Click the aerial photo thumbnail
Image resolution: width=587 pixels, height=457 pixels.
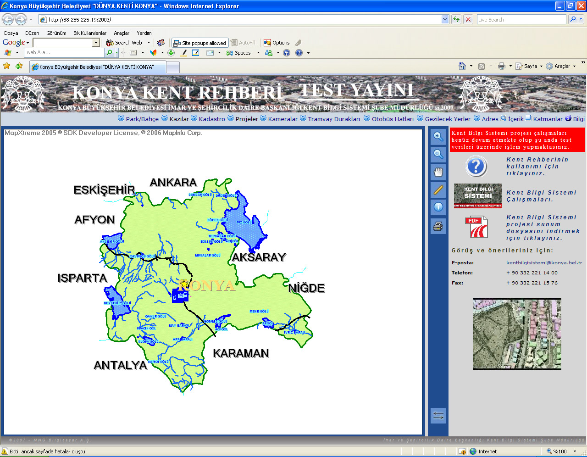pos(517,334)
